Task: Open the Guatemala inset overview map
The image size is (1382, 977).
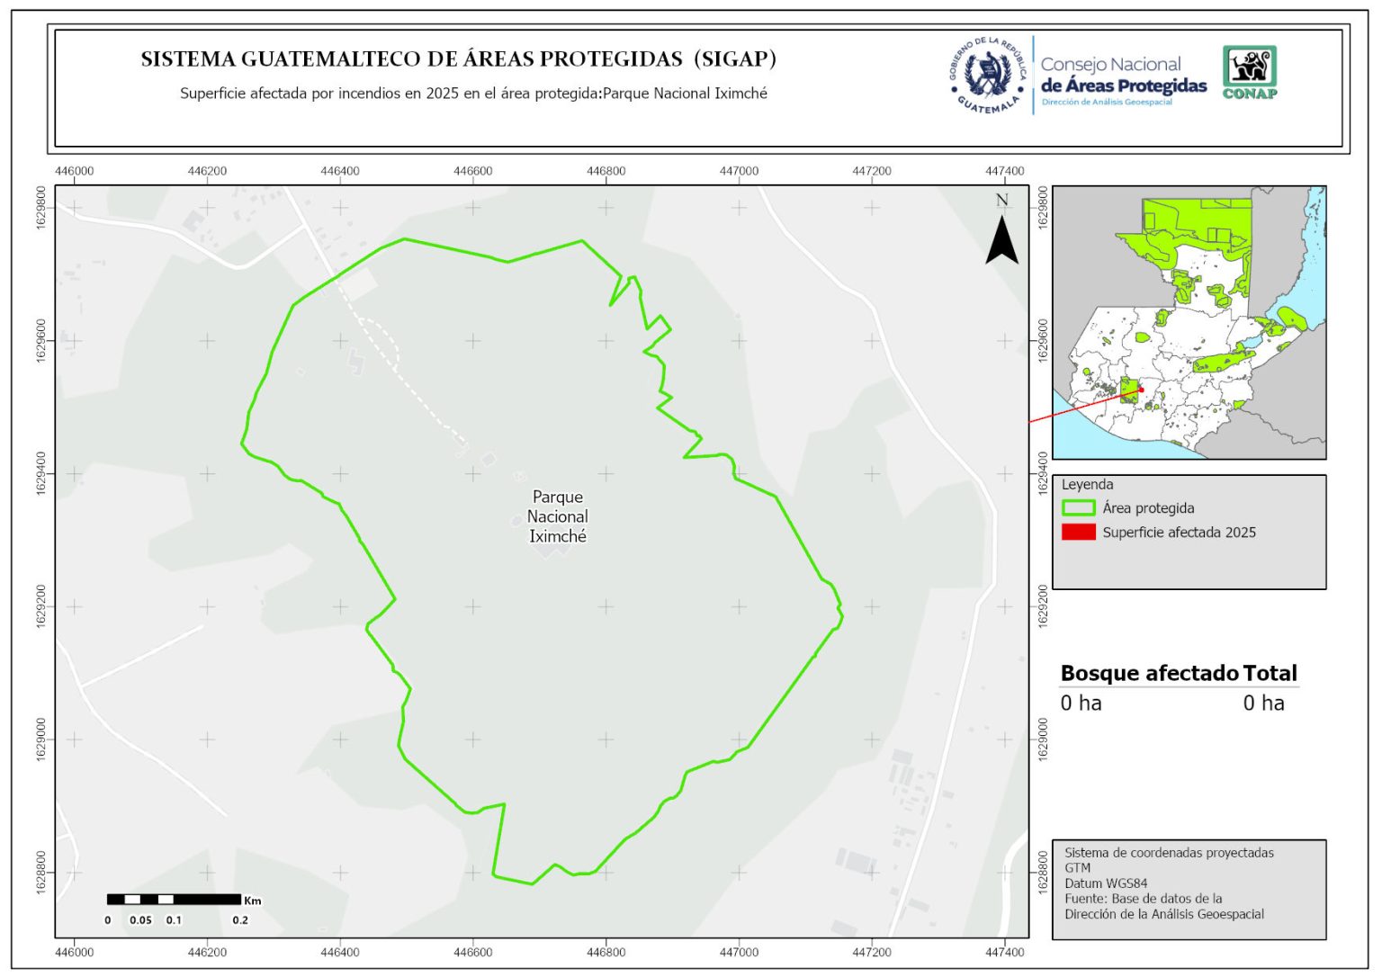Action: 1188,322
